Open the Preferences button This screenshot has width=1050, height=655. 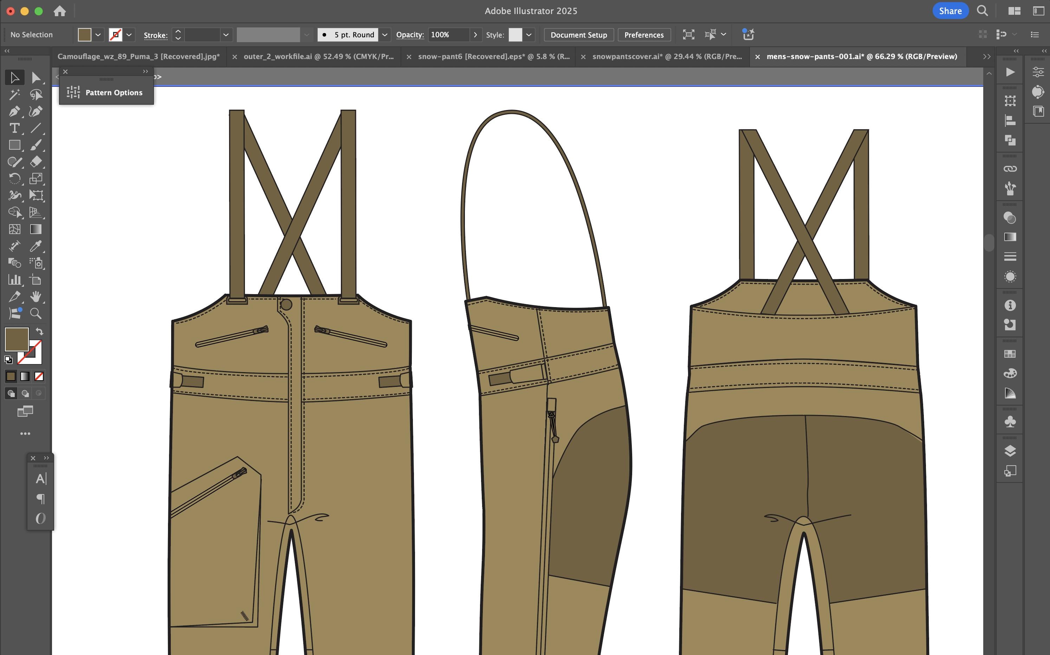644,35
